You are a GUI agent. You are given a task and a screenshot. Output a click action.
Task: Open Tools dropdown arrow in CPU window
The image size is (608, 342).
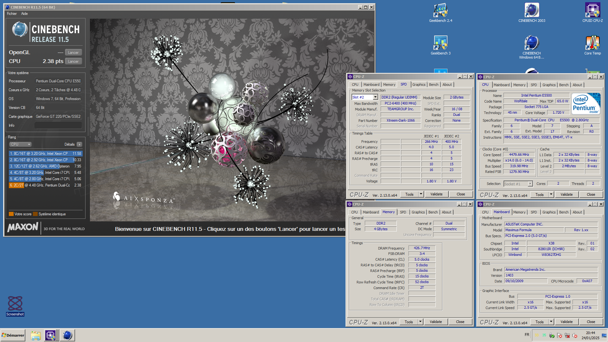pos(551,195)
